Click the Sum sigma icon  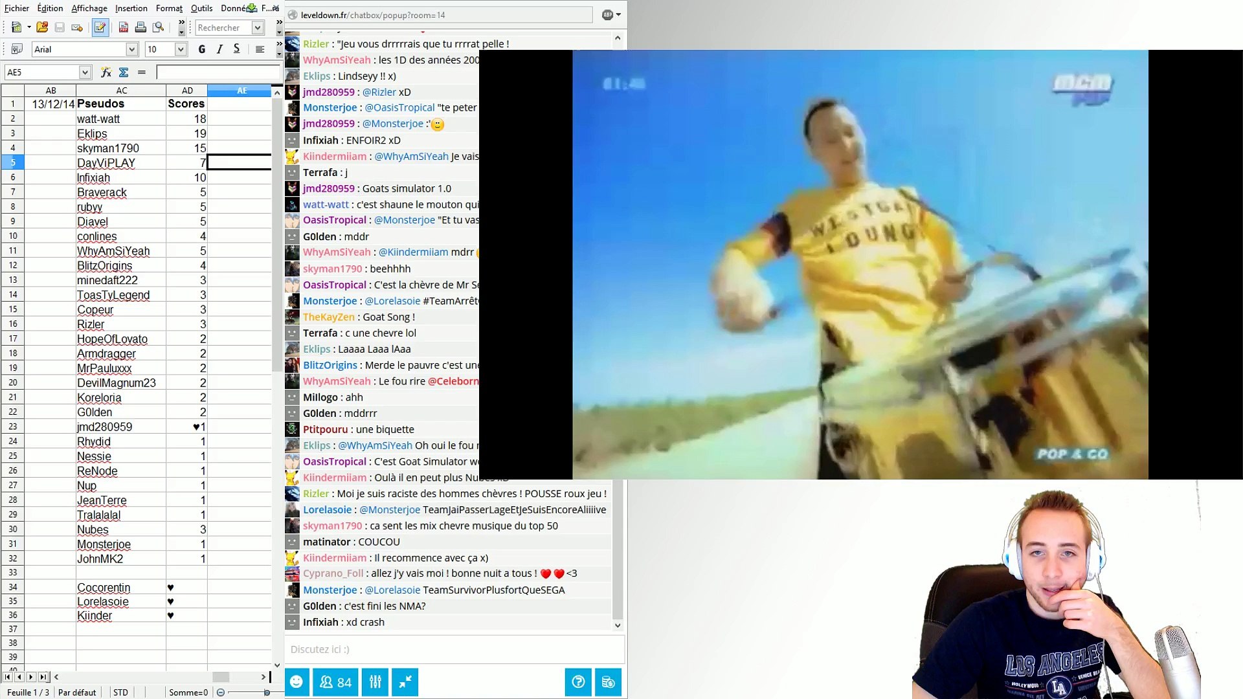click(124, 72)
